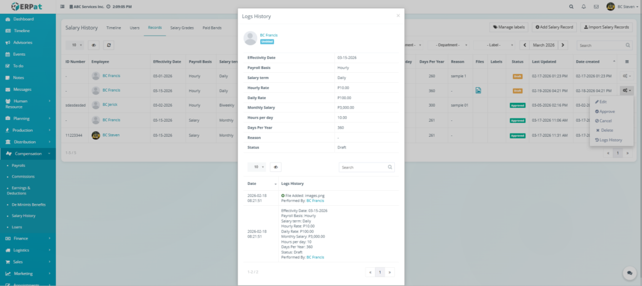This screenshot has height=286, width=642.
Task: Toggle column visibility in Salary History table
Action: (x=93, y=45)
